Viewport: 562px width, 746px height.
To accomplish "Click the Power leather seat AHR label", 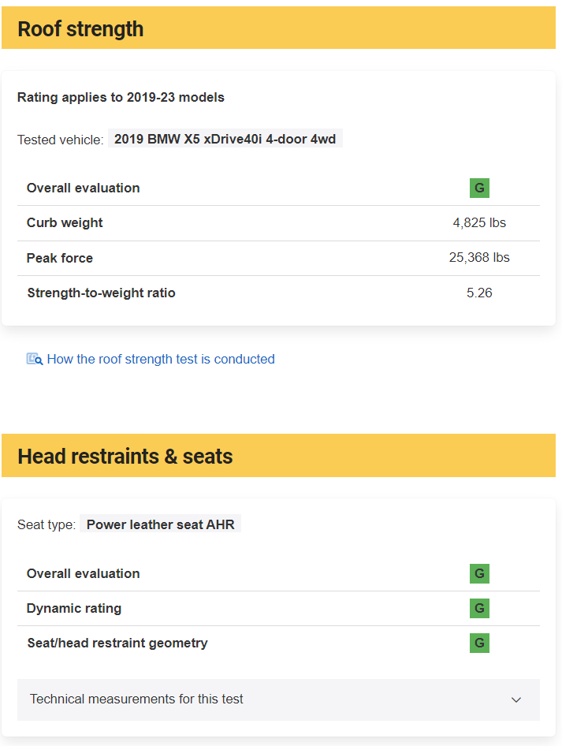I will pos(160,524).
